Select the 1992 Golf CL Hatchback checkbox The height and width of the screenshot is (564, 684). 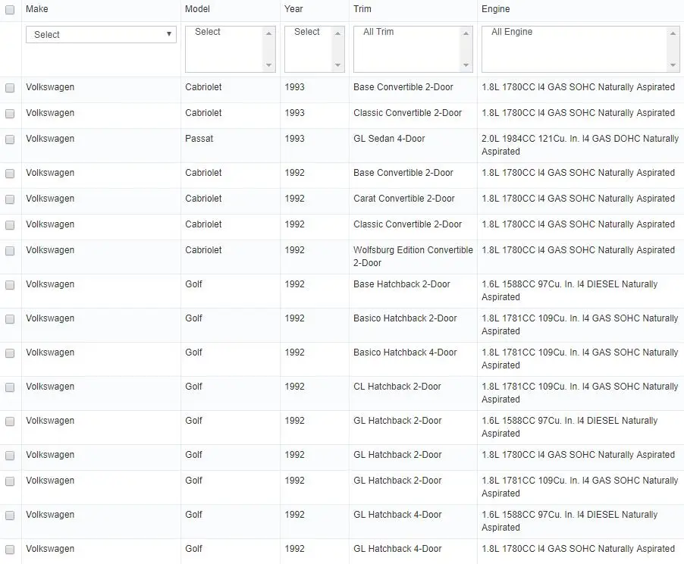[10, 387]
